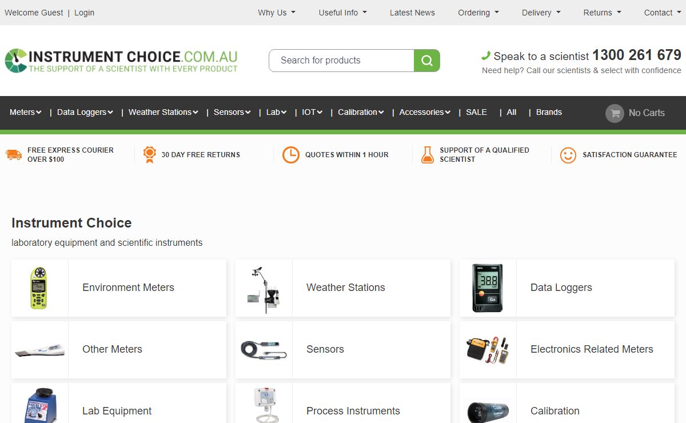Click the orange flask scientist icon
686x423 pixels.
point(428,155)
